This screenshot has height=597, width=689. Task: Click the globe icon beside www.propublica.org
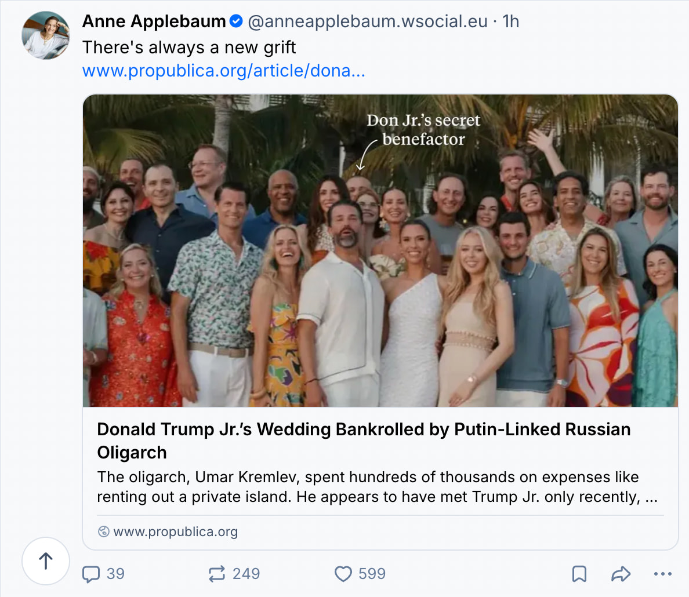click(x=103, y=532)
